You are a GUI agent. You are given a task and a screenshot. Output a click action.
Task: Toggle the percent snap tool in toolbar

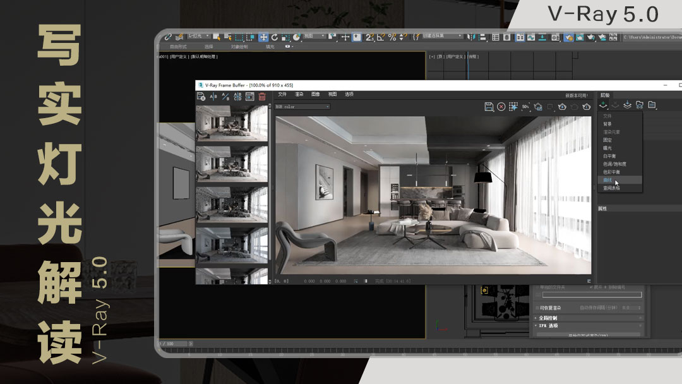click(x=392, y=37)
